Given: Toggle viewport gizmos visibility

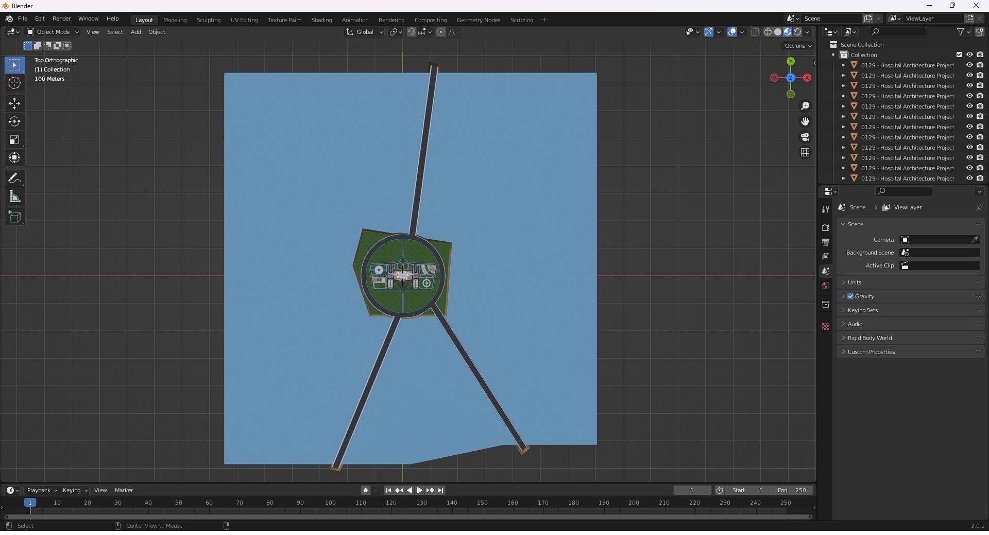Looking at the screenshot, I should (709, 32).
